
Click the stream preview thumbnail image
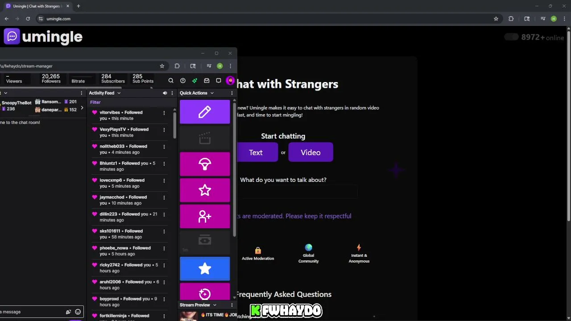pos(189,315)
